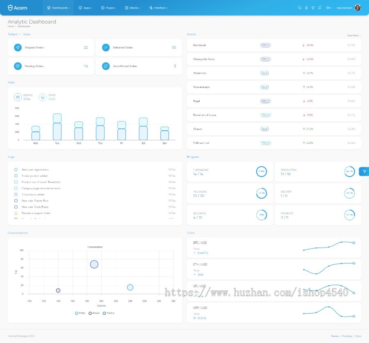Viewport: 369px width, 343px height.
Task: Click Delivered Orders count 35
Action: coord(174,48)
